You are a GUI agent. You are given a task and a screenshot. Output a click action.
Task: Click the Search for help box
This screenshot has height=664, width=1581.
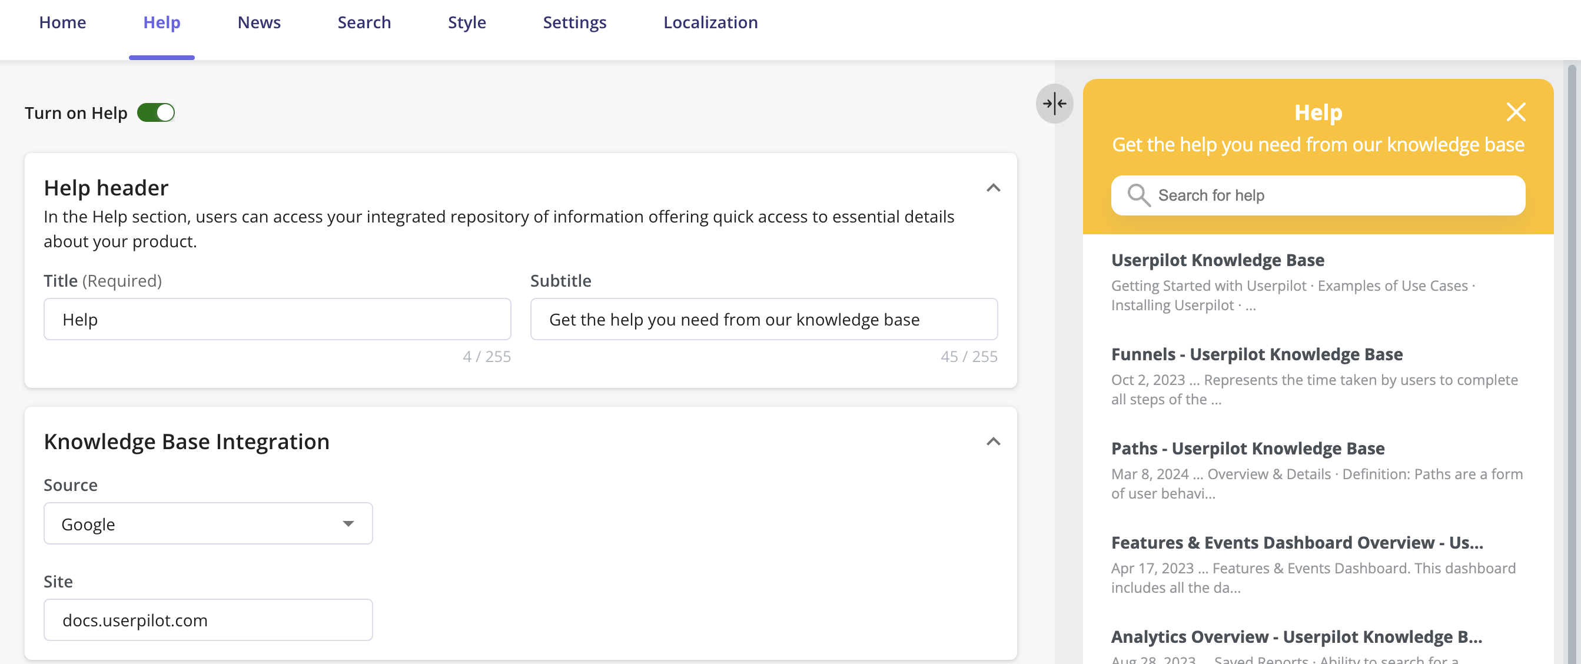(x=1318, y=195)
